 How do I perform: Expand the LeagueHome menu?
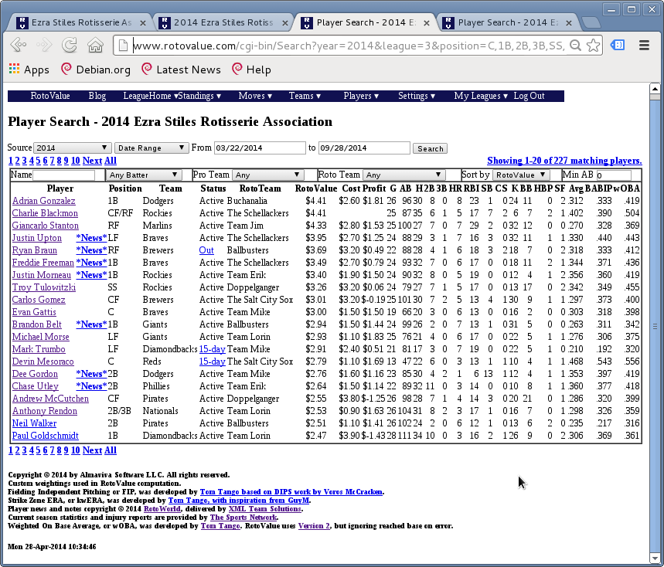click(150, 96)
